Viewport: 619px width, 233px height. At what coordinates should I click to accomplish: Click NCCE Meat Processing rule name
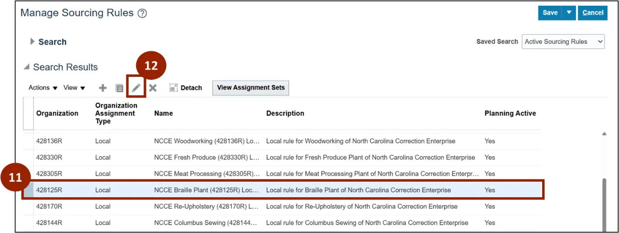[207, 174]
